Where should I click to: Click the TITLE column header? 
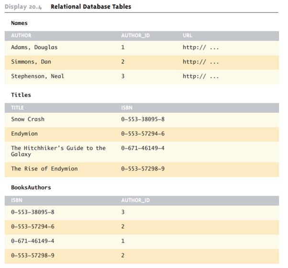point(18,108)
